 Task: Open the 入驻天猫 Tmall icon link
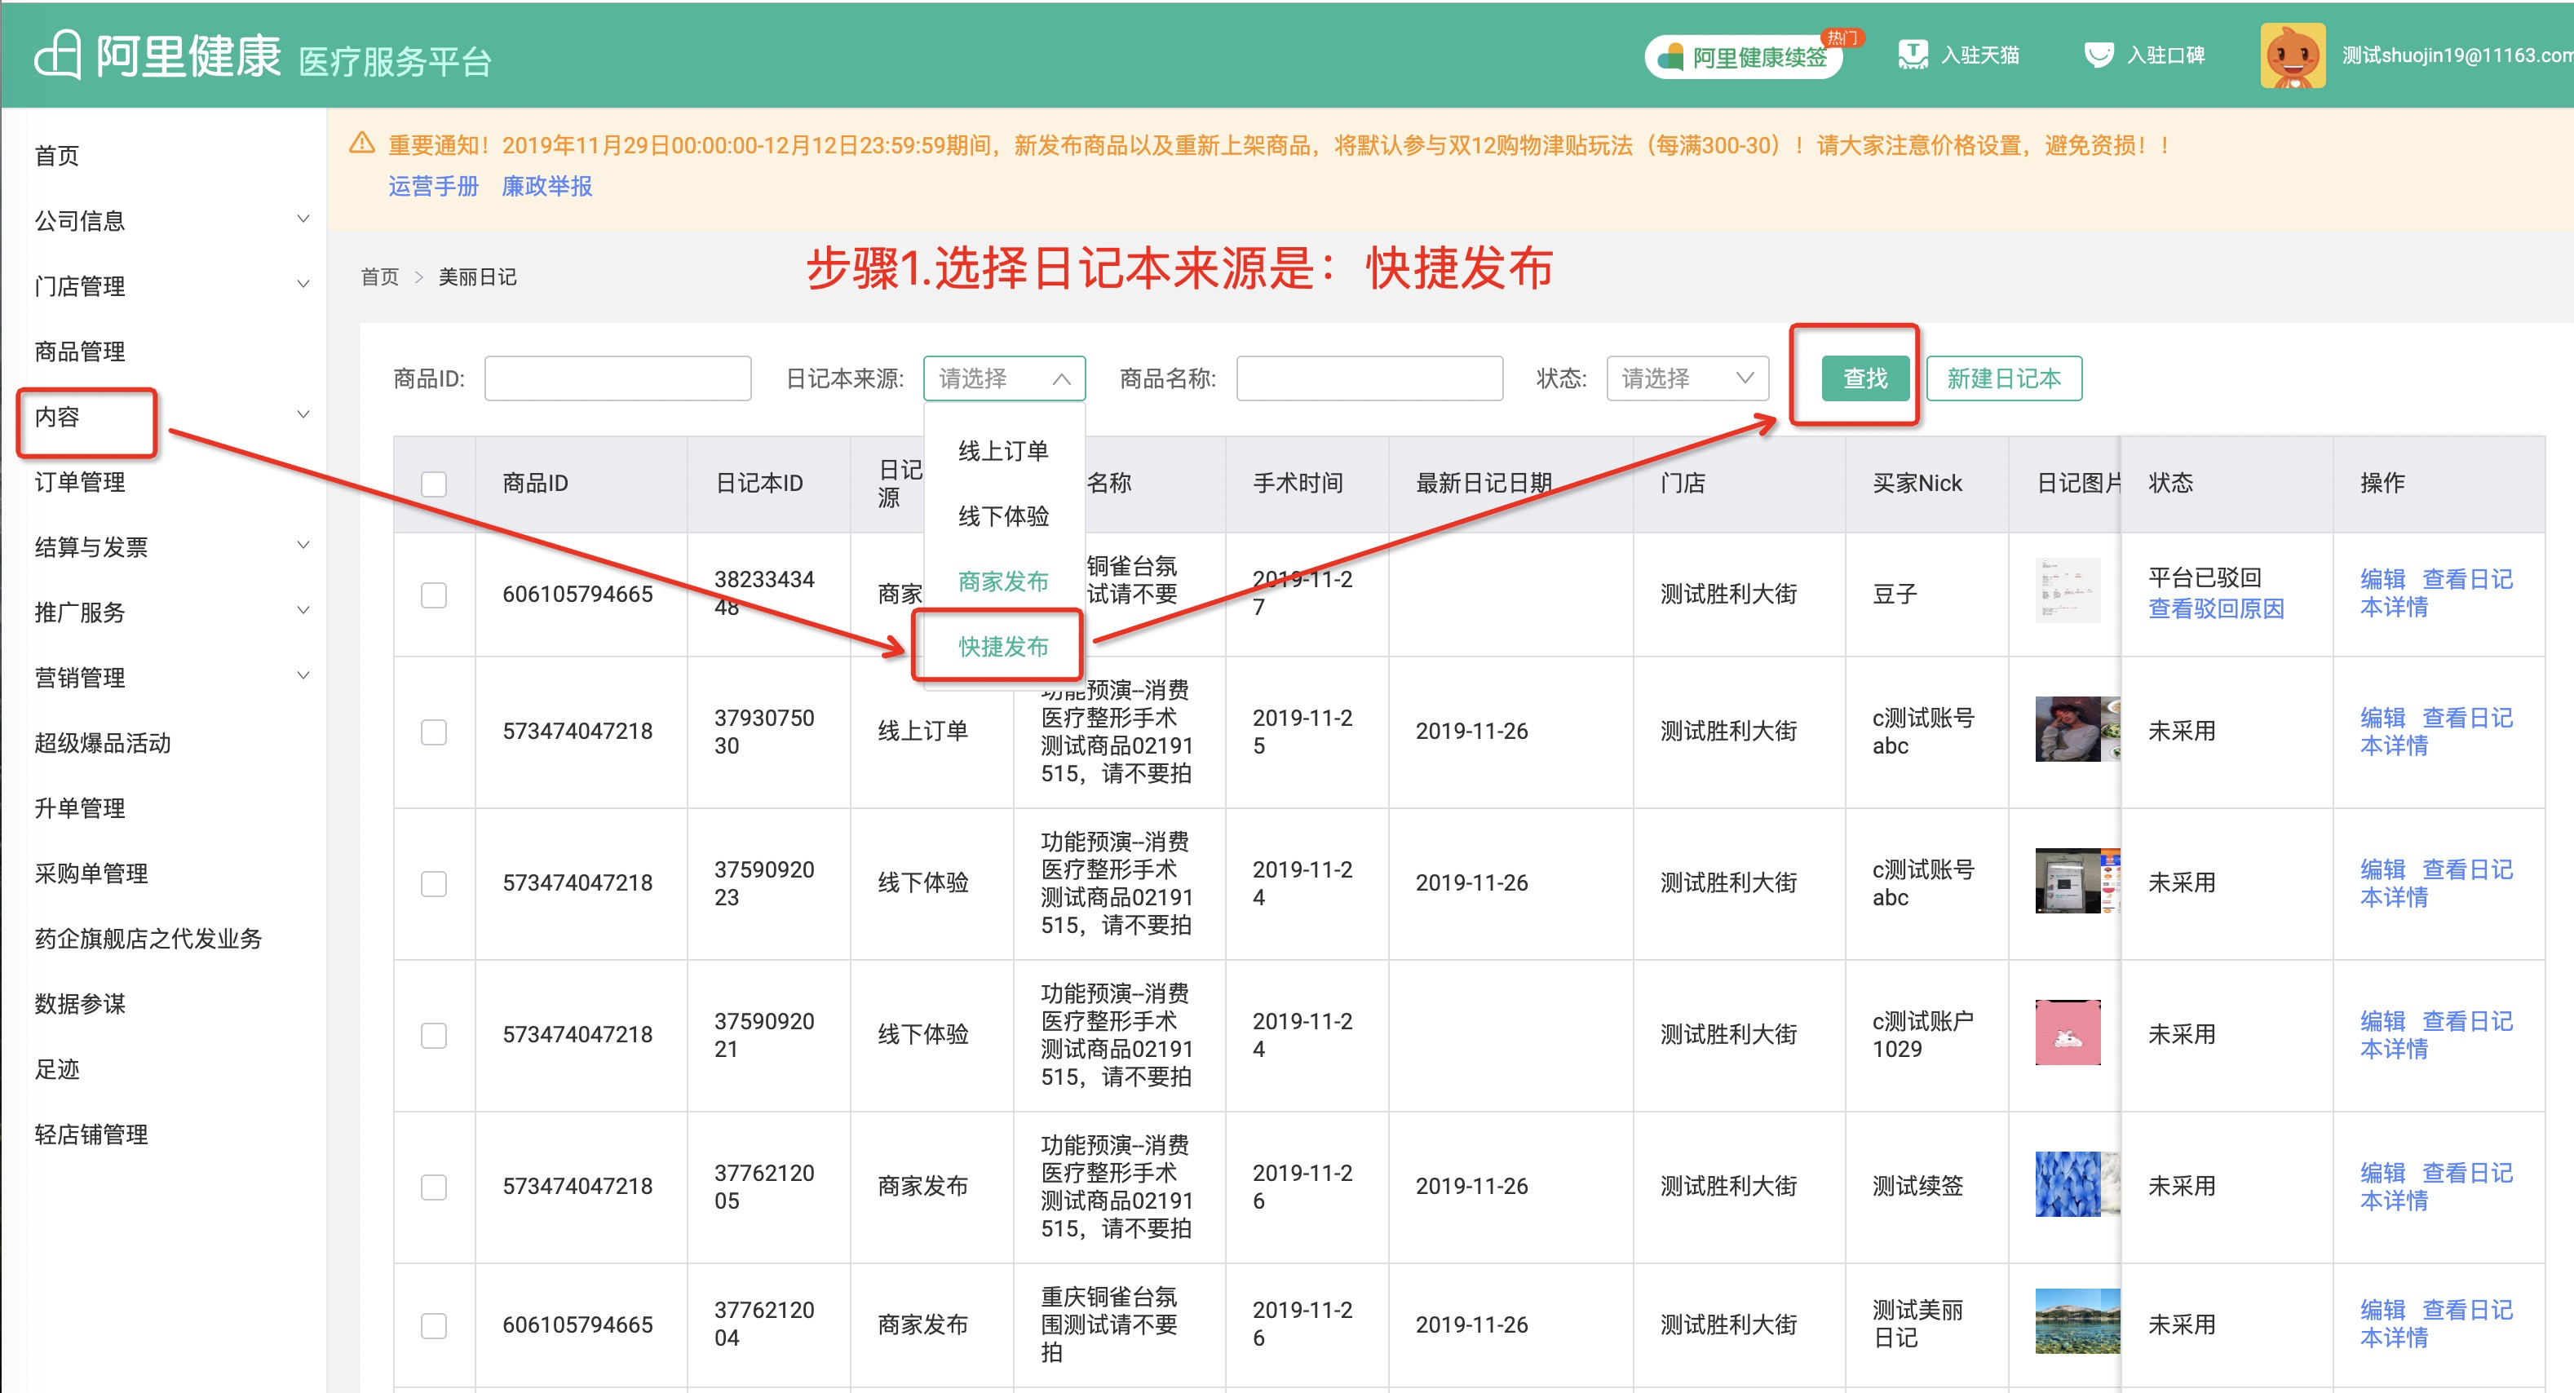click(1912, 55)
